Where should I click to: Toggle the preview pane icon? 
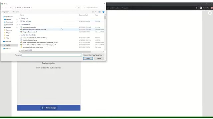pos(100,12)
